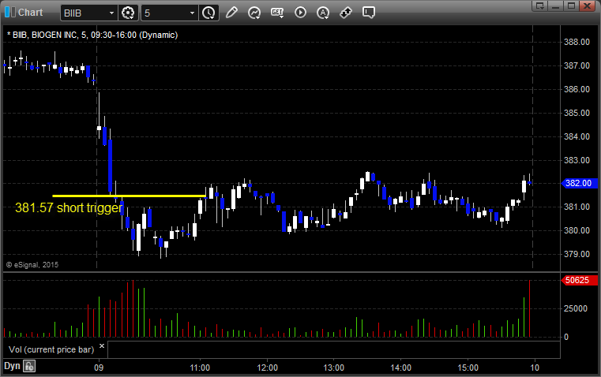Close the Vol study pane
This screenshot has height=377, width=601.
coord(102,346)
